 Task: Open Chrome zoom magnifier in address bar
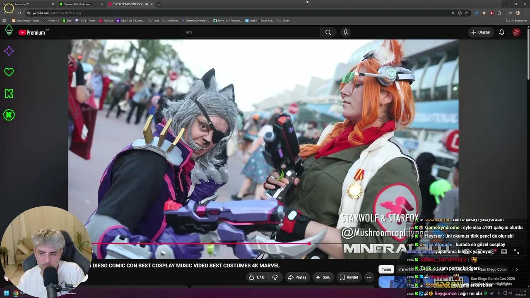[x=453, y=13]
